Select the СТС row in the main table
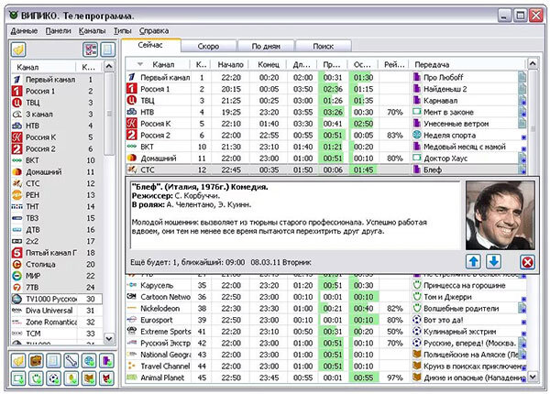Viewport: 550px width, 394px height. (x=326, y=170)
